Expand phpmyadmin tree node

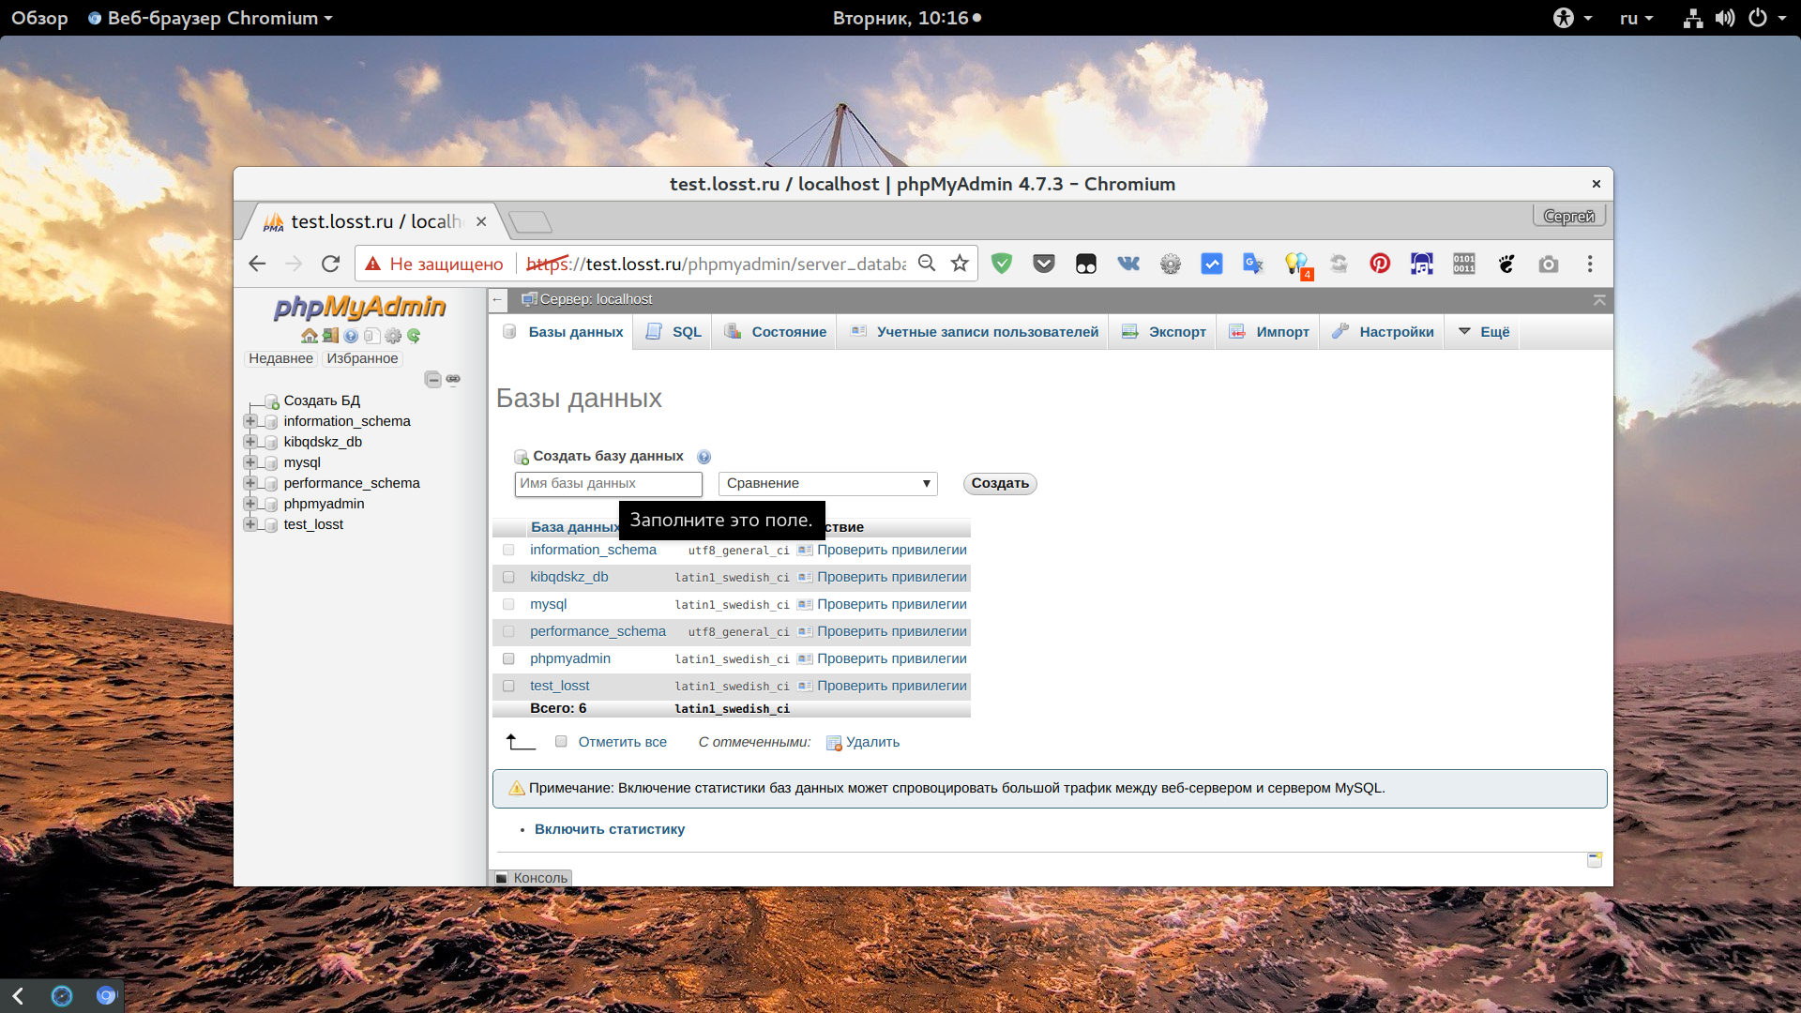(250, 504)
